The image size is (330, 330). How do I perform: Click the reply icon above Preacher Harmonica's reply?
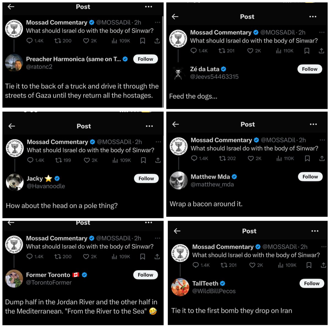pyautogui.click(x=29, y=41)
